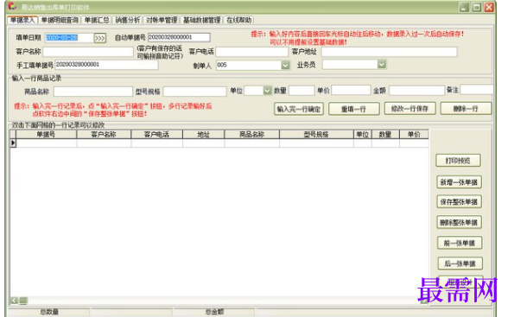Click the >>> date picker button
Image resolution: width=514 pixels, height=317 pixels.
pyautogui.click(x=99, y=38)
